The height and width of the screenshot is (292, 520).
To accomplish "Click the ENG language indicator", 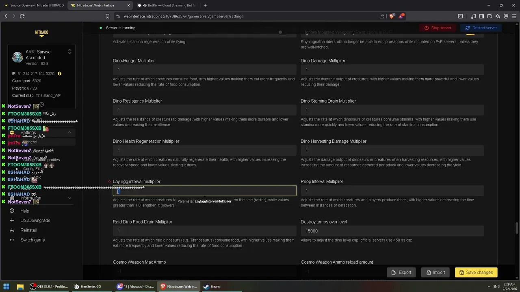I will [496, 286].
